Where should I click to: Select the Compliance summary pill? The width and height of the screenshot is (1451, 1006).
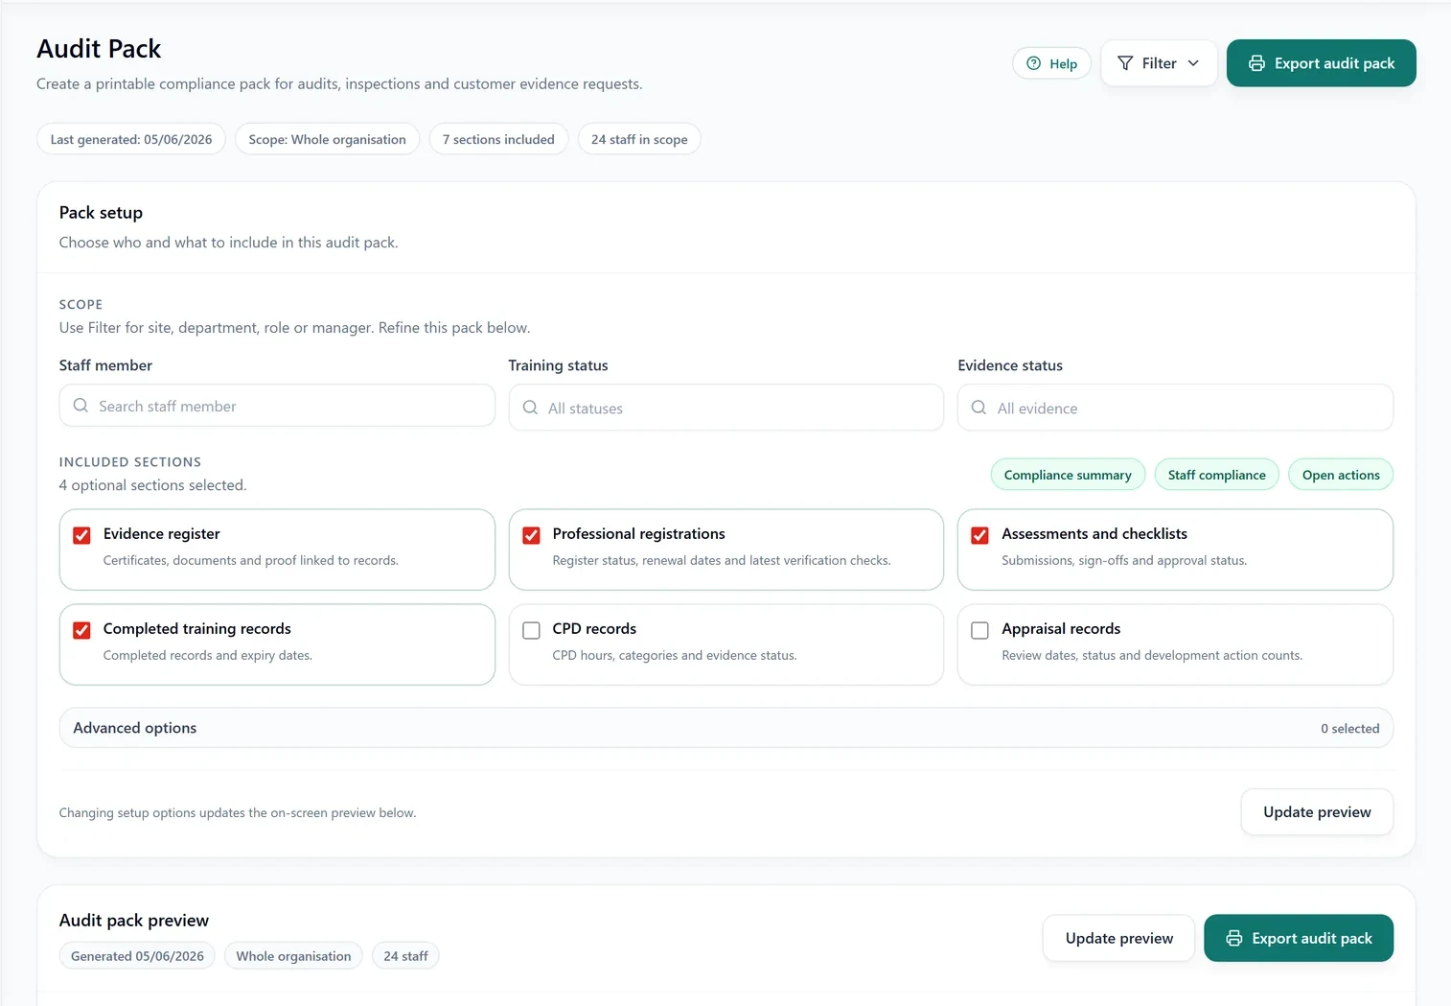(x=1068, y=475)
